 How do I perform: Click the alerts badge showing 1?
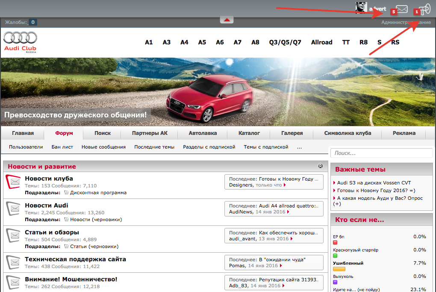[416, 12]
